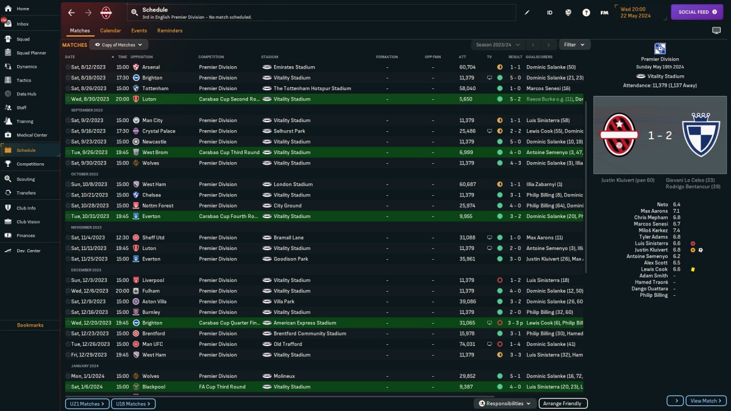Open the Training cone icon
This screenshot has width=731, height=411.
point(8,121)
